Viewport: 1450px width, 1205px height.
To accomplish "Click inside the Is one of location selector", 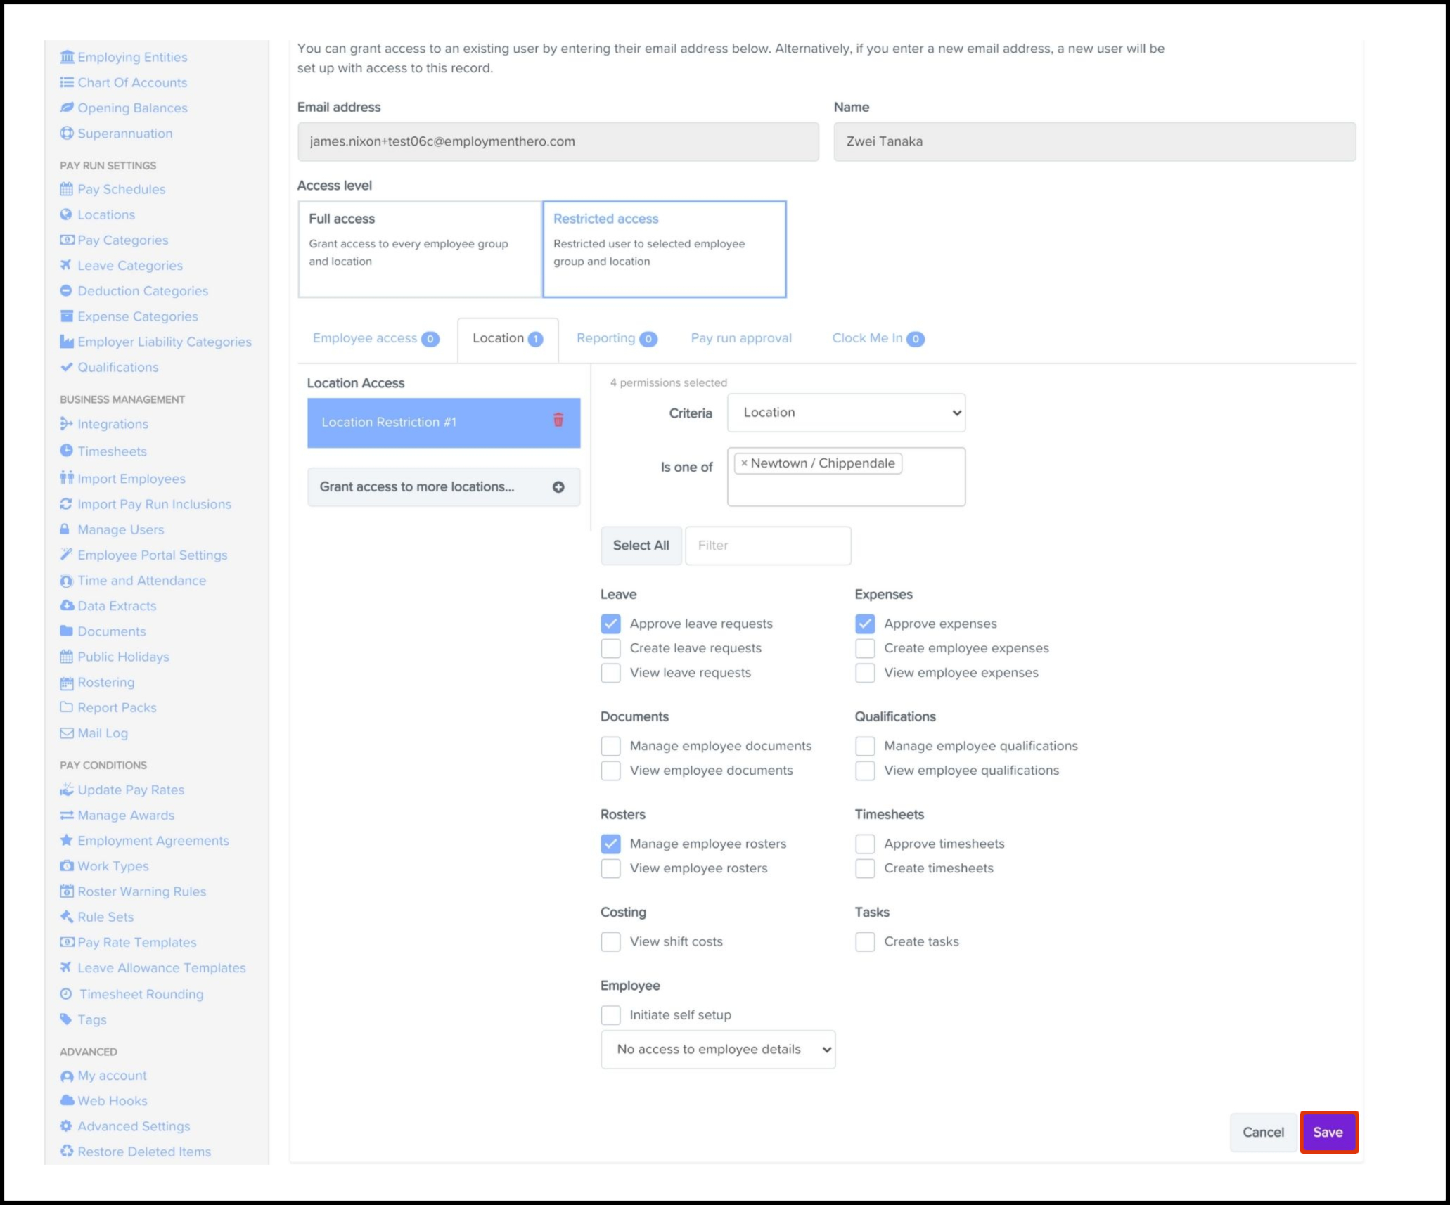I will (846, 489).
